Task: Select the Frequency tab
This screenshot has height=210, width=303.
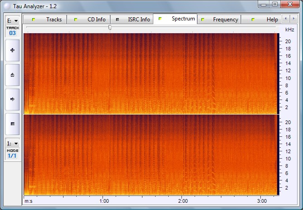Action: click(x=225, y=20)
